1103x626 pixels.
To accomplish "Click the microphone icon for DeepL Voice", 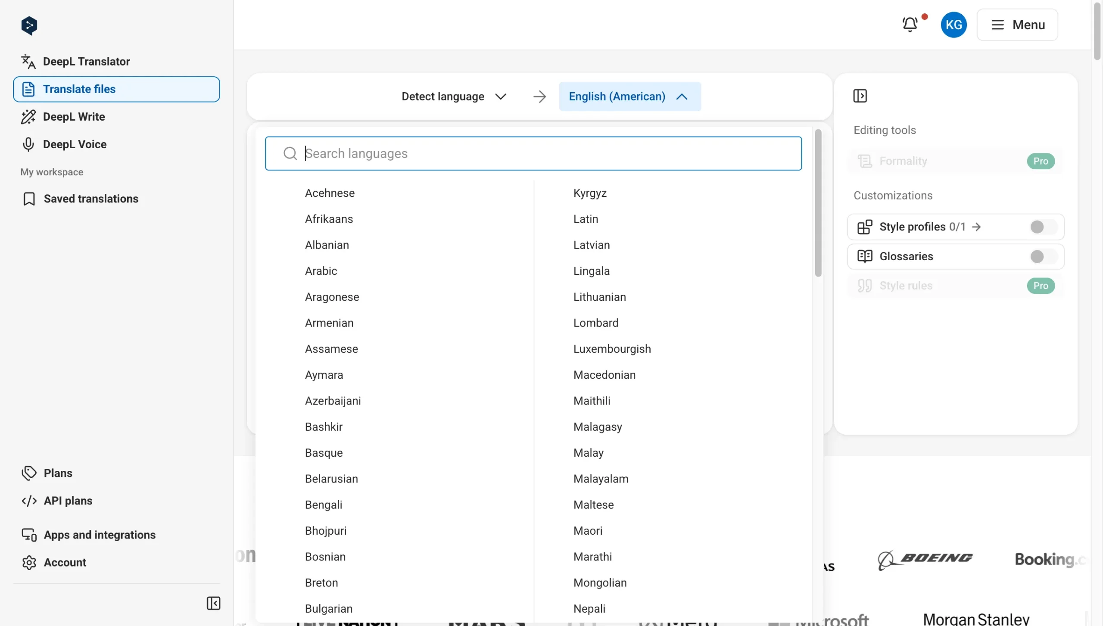I will 28,144.
